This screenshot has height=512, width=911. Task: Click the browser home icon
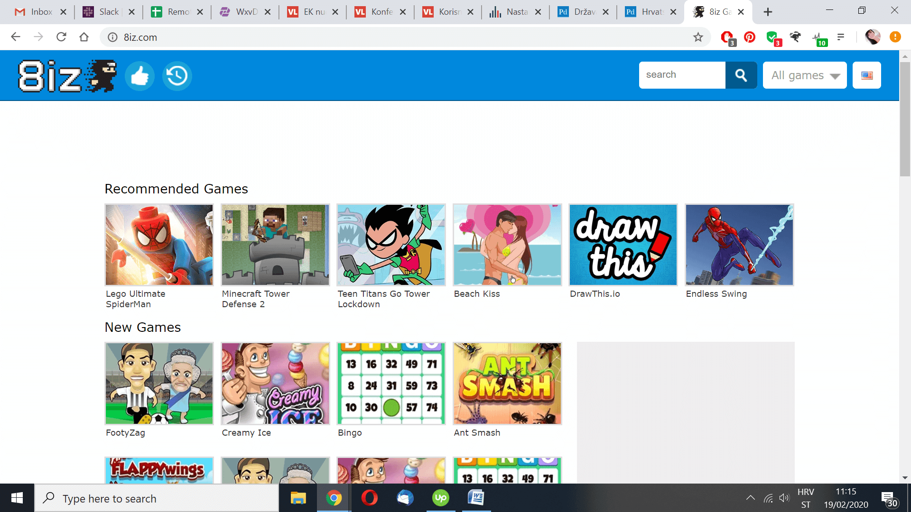point(84,37)
